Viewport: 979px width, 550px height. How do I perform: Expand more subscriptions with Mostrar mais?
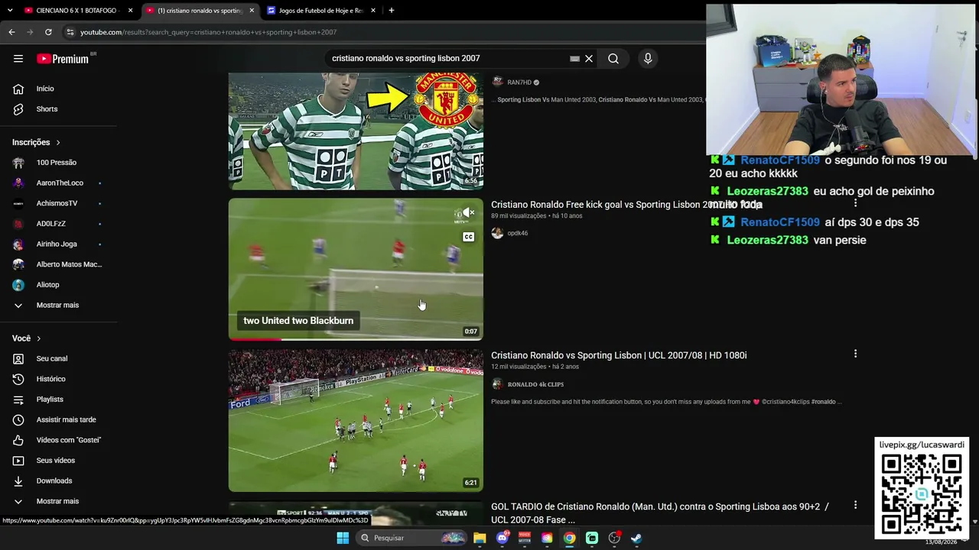[58, 305]
